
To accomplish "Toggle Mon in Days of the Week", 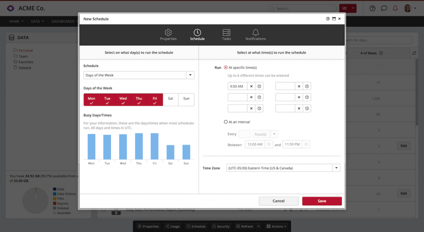I will pos(92,100).
